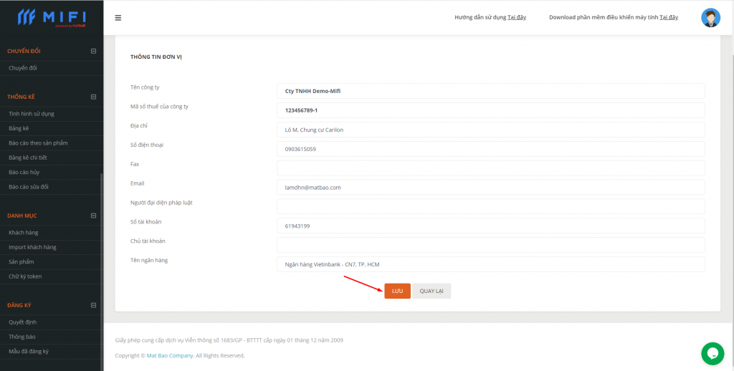Click the hamburger menu icon
This screenshot has width=734, height=371.
pos(118,18)
